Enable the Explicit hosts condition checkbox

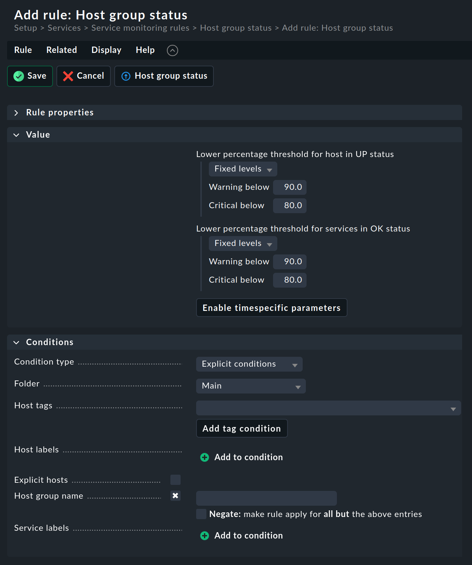175,480
